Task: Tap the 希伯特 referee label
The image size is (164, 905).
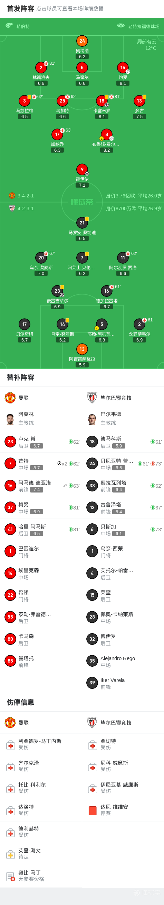Action: [x=23, y=26]
